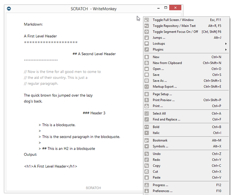Click the Redo arrow icon
Image resolution: width=233 pixels, height=195 pixels.
click(147, 160)
